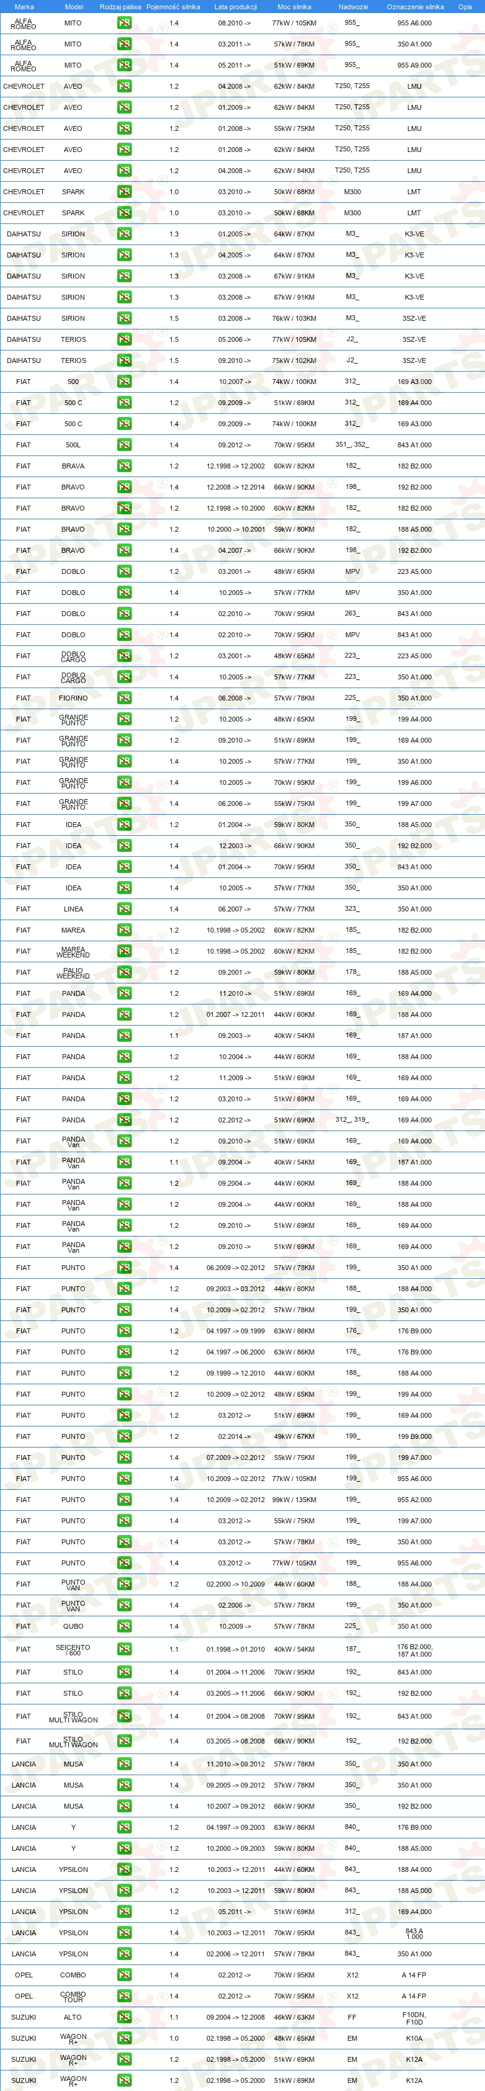Viewport: 485px width, 2091px height.
Task: Select fuel icon in Lancia Y 04.1997 row
Action: 124,1827
